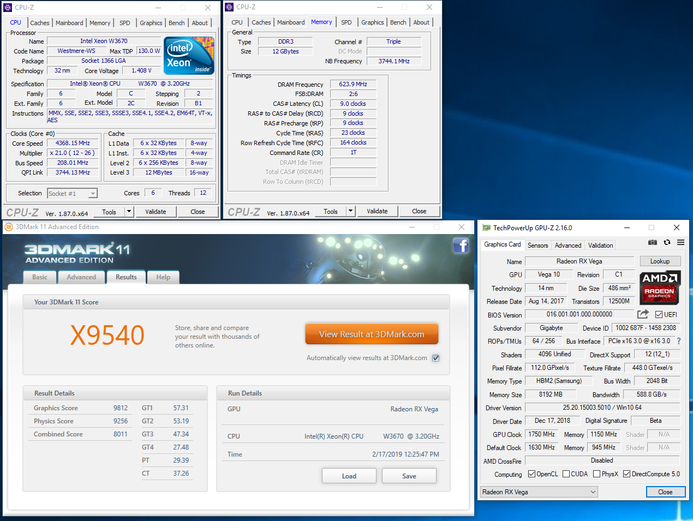Image resolution: width=693 pixels, height=521 pixels.
Task: Click Tools button in left CPU-Z
Action: coord(109,212)
